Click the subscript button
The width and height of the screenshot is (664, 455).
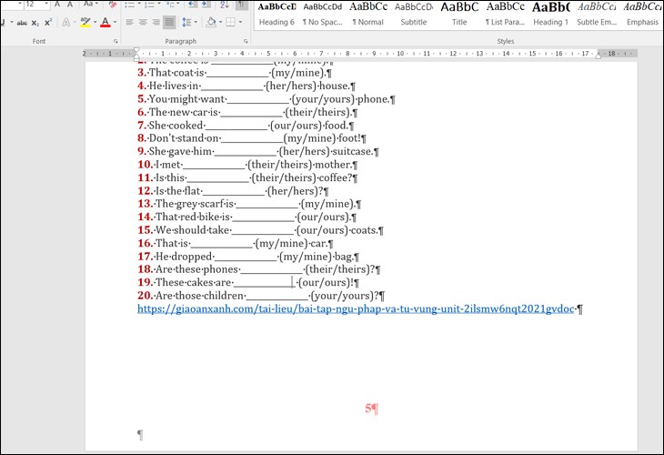[x=35, y=22]
